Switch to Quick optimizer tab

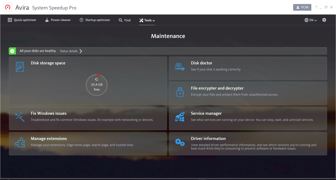click(22, 20)
